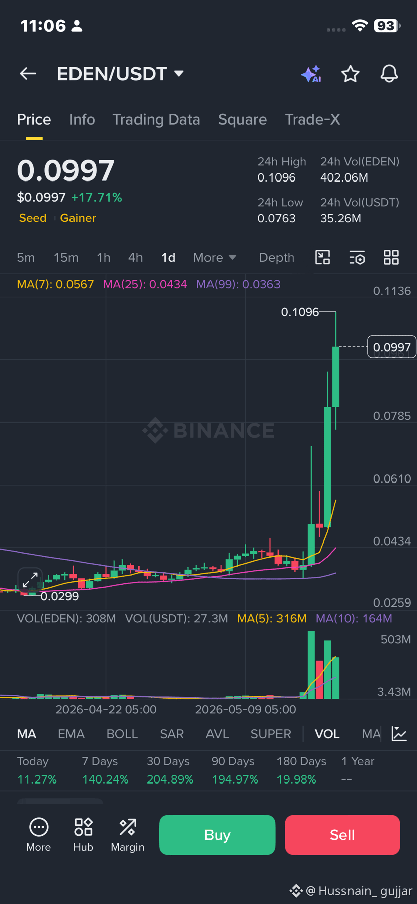This screenshot has height=904, width=417.
Task: Tap the MA(10): 164M volume label
Action: click(354, 618)
